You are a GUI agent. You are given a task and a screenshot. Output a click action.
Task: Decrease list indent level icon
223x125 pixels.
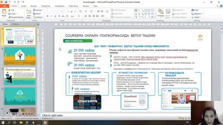98,11
